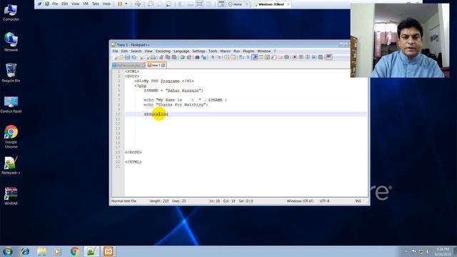Image resolution: width=457 pixels, height=257 pixels.
Task: Open the Macro menu
Action: point(226,51)
